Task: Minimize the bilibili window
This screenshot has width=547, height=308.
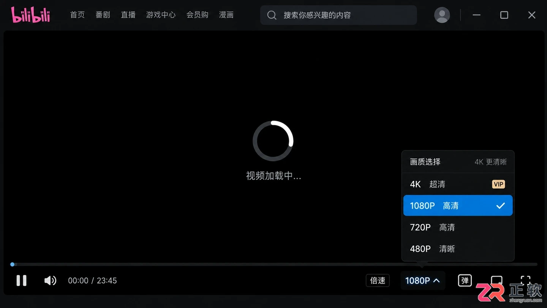Action: (x=476, y=15)
